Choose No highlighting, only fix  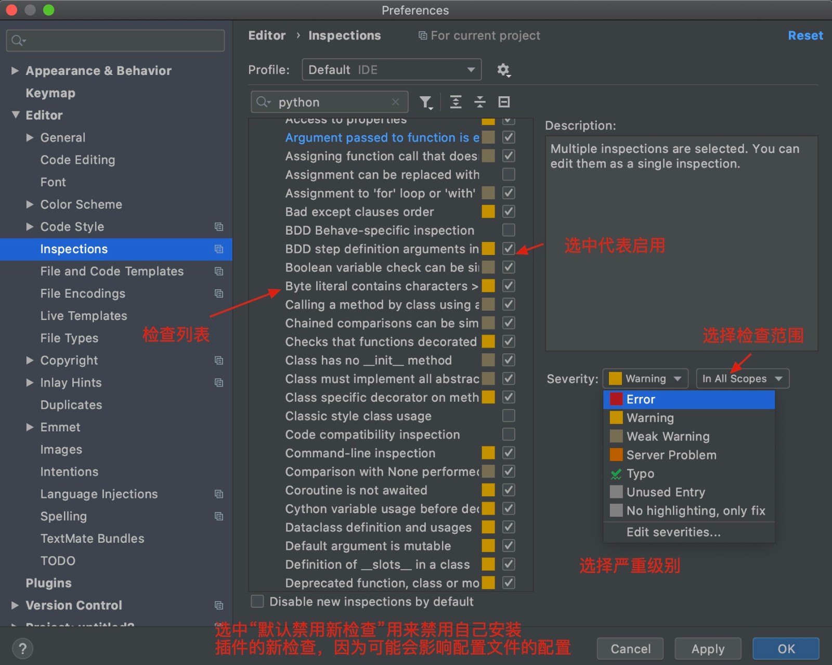[689, 510]
